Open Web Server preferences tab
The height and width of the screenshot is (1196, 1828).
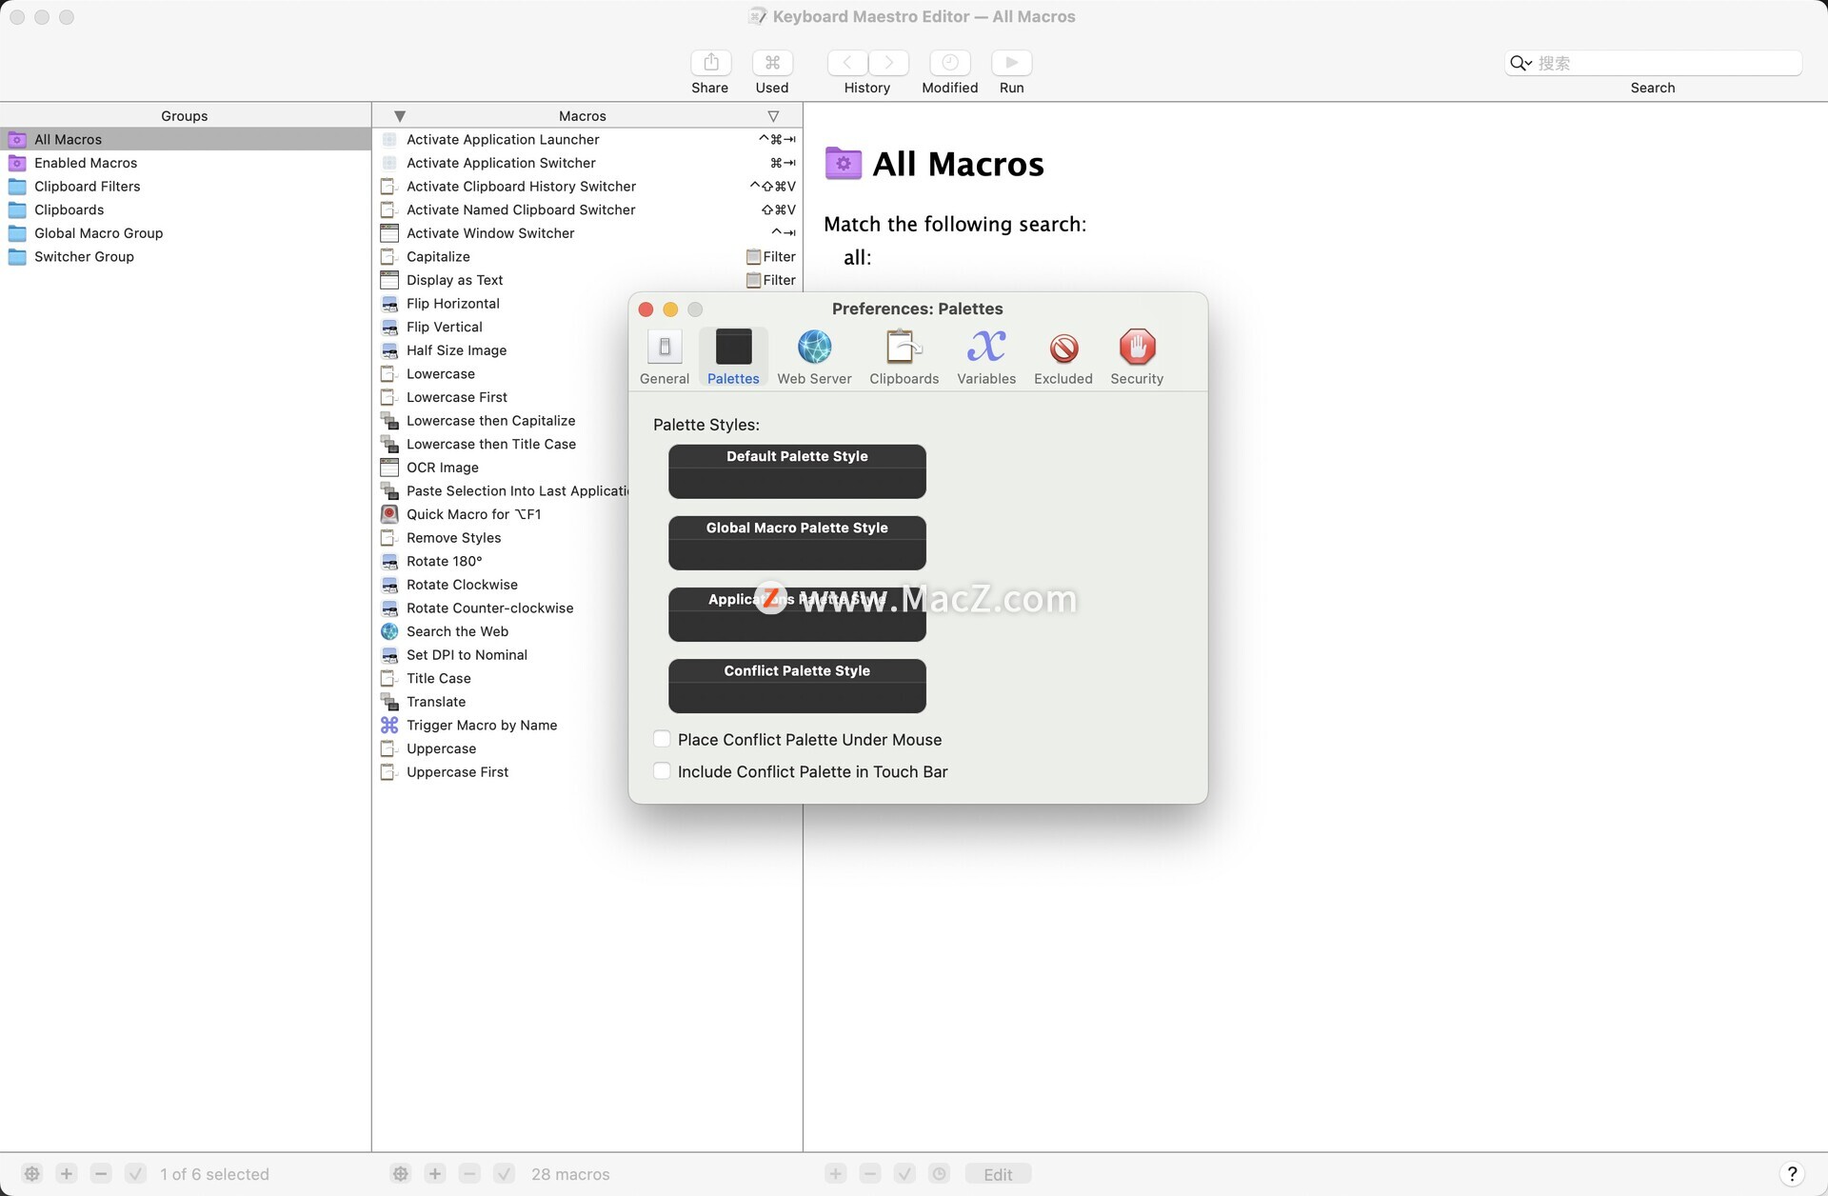pyautogui.click(x=814, y=357)
